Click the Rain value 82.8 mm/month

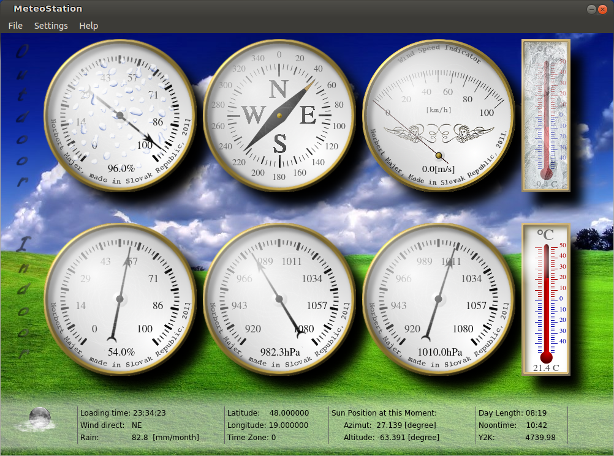click(x=140, y=437)
